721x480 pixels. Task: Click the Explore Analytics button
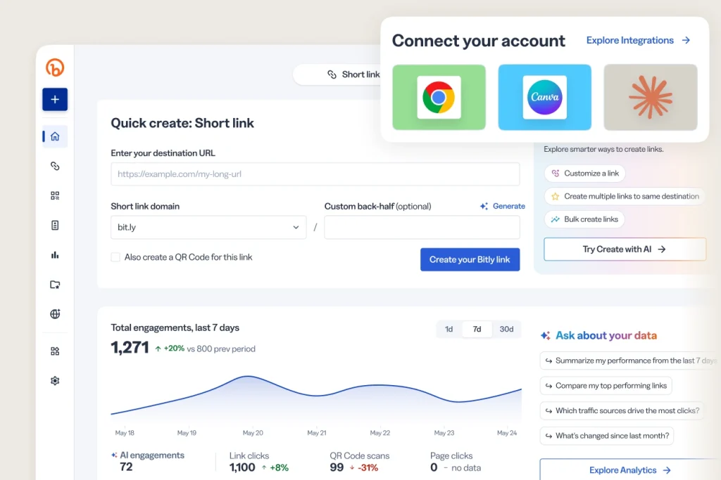click(630, 470)
